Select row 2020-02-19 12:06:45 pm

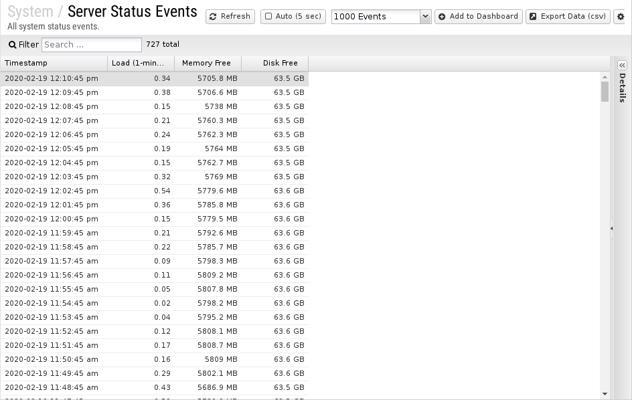point(155,135)
